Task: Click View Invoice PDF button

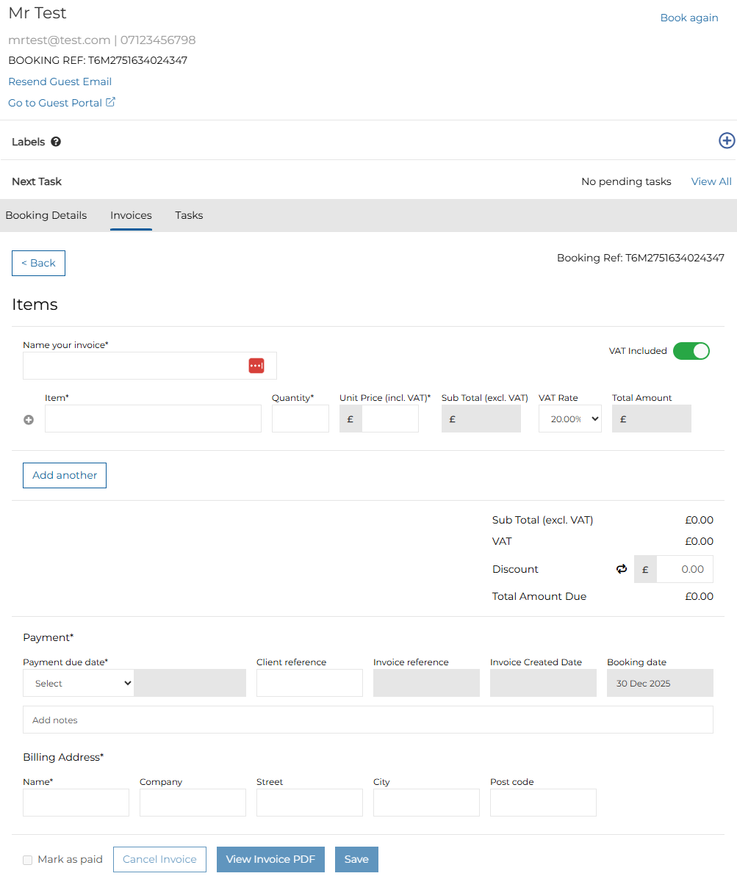Action: click(270, 859)
